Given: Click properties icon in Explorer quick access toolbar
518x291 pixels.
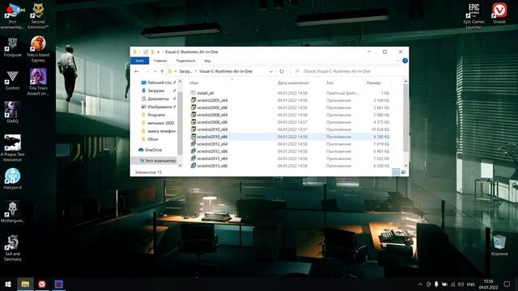Looking at the screenshot, I should [x=146, y=52].
